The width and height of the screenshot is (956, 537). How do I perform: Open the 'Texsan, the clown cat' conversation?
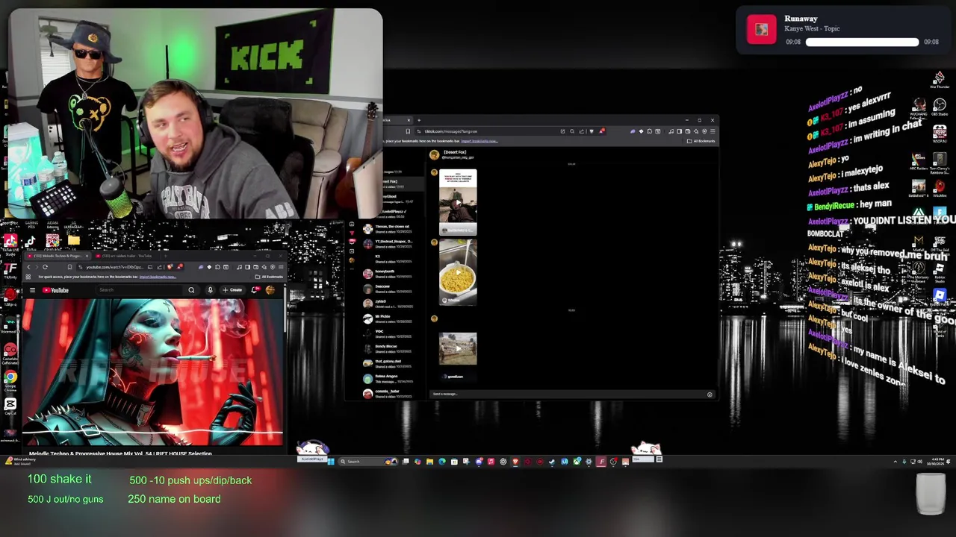pos(388,227)
